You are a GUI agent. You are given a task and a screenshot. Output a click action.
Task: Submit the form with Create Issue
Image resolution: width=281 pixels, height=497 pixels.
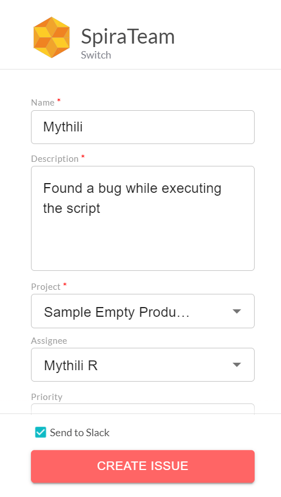pyautogui.click(x=143, y=466)
